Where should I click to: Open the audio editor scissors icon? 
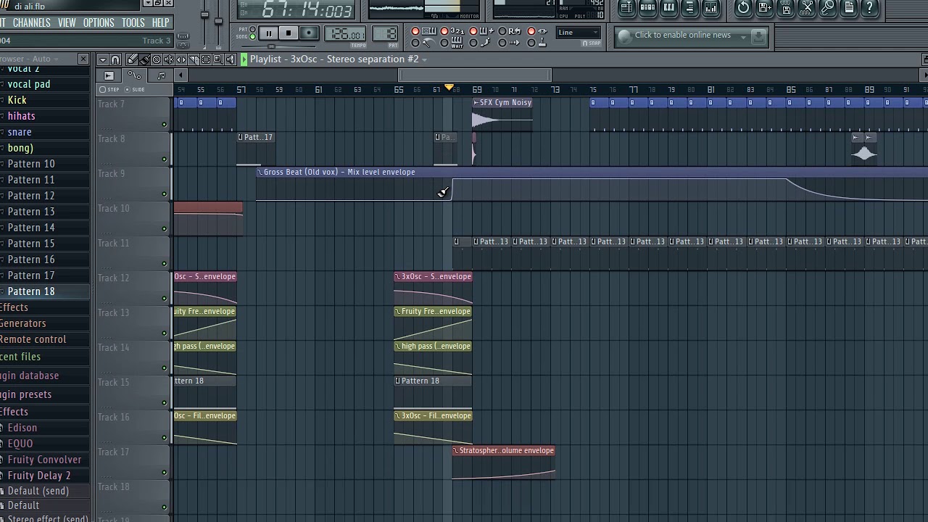tap(807, 8)
